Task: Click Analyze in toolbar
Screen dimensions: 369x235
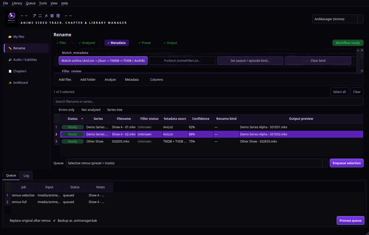Action: click(x=110, y=80)
